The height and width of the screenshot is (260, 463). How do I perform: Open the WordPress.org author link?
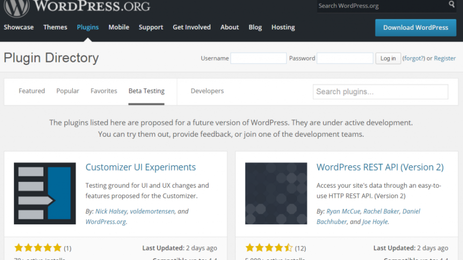click(106, 221)
